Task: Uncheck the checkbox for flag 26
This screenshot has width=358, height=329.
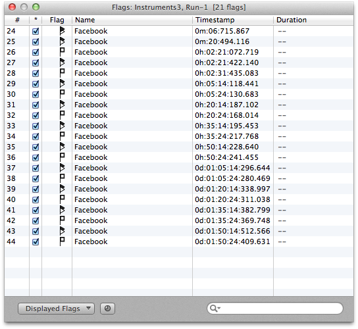Action: tap(36, 52)
